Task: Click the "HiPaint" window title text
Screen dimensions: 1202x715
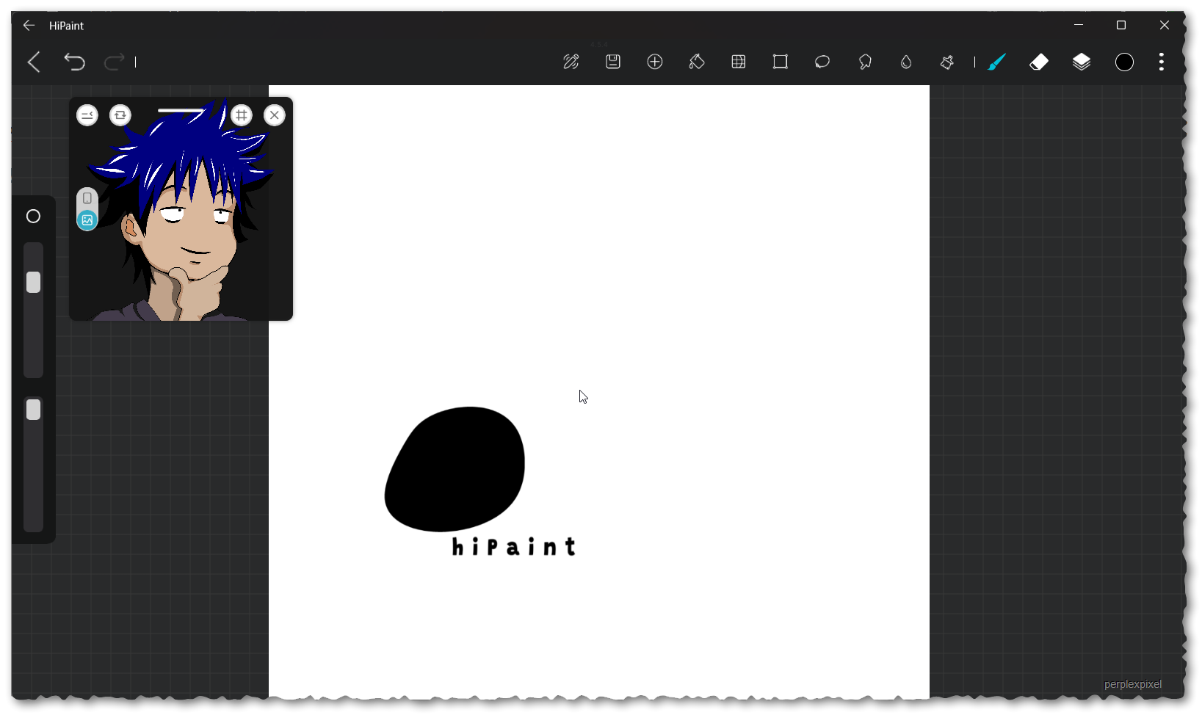Action: click(x=66, y=26)
